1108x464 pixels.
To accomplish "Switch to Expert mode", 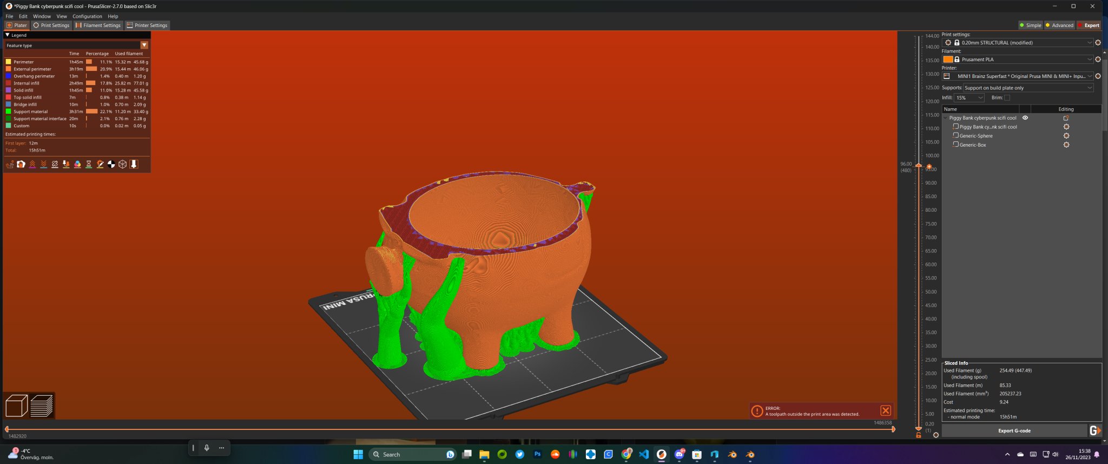I will pyautogui.click(x=1089, y=25).
